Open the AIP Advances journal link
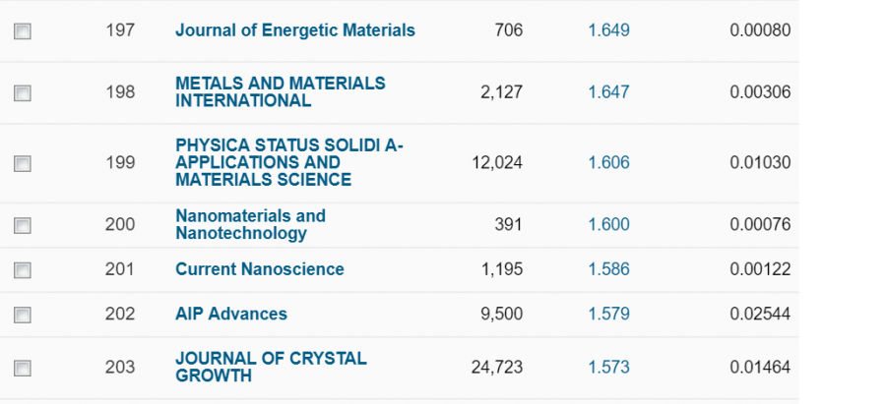Image resolution: width=886 pixels, height=404 pixels. [x=230, y=315]
